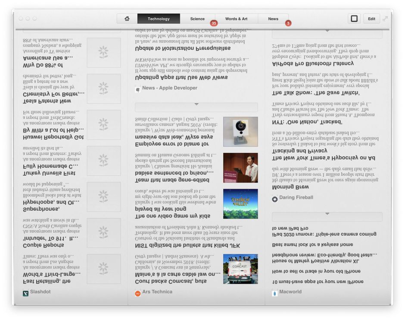Open the Morning Brew article headline

tap(290, 187)
